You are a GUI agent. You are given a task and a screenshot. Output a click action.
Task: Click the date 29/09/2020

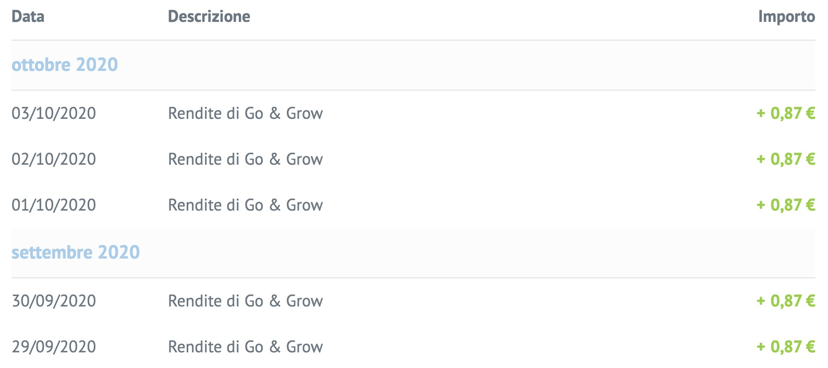tap(54, 347)
